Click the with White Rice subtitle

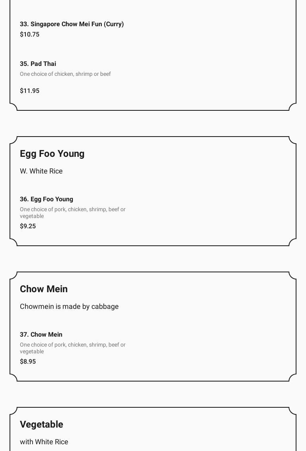(x=44, y=442)
